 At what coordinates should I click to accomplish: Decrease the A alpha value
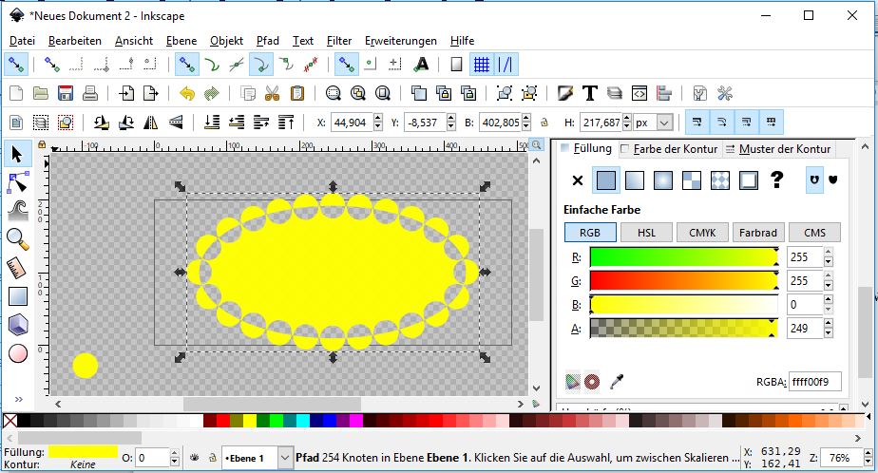coord(829,333)
